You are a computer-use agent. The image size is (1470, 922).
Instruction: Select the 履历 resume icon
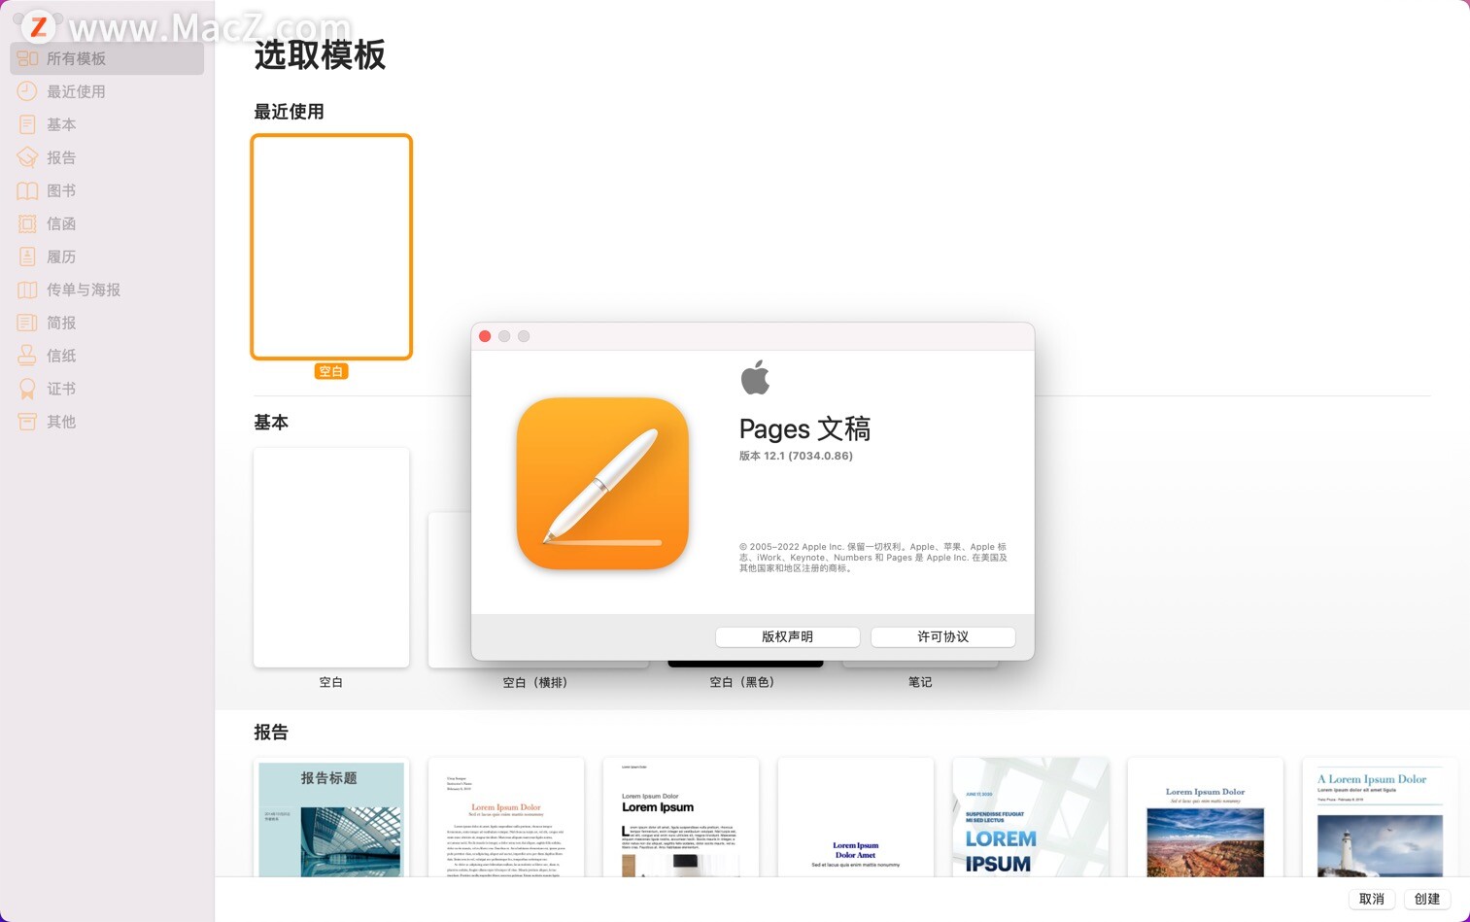[27, 256]
